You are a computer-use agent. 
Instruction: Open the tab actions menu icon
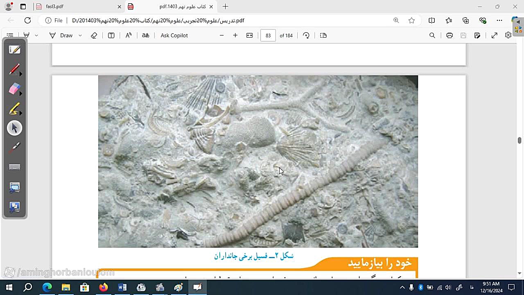pos(23,7)
